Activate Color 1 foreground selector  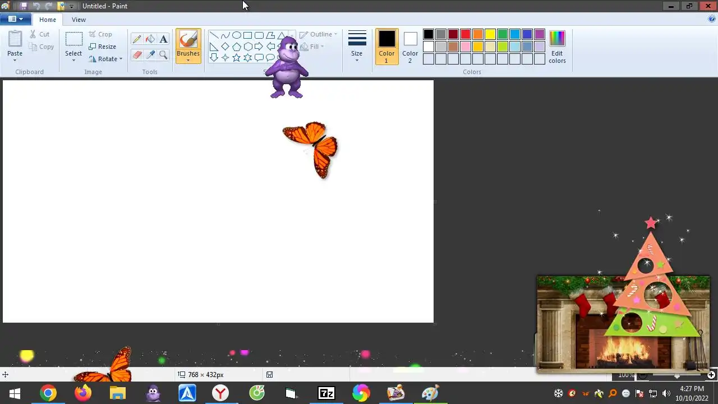point(386,47)
